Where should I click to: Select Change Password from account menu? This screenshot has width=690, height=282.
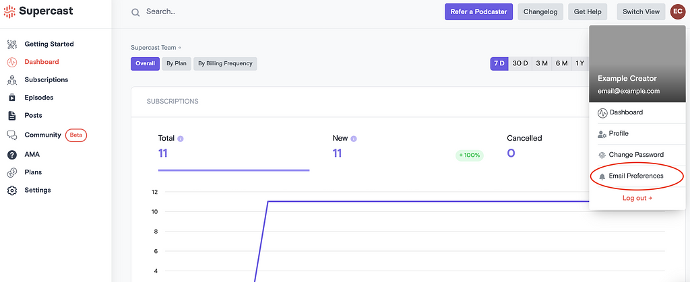coord(636,155)
